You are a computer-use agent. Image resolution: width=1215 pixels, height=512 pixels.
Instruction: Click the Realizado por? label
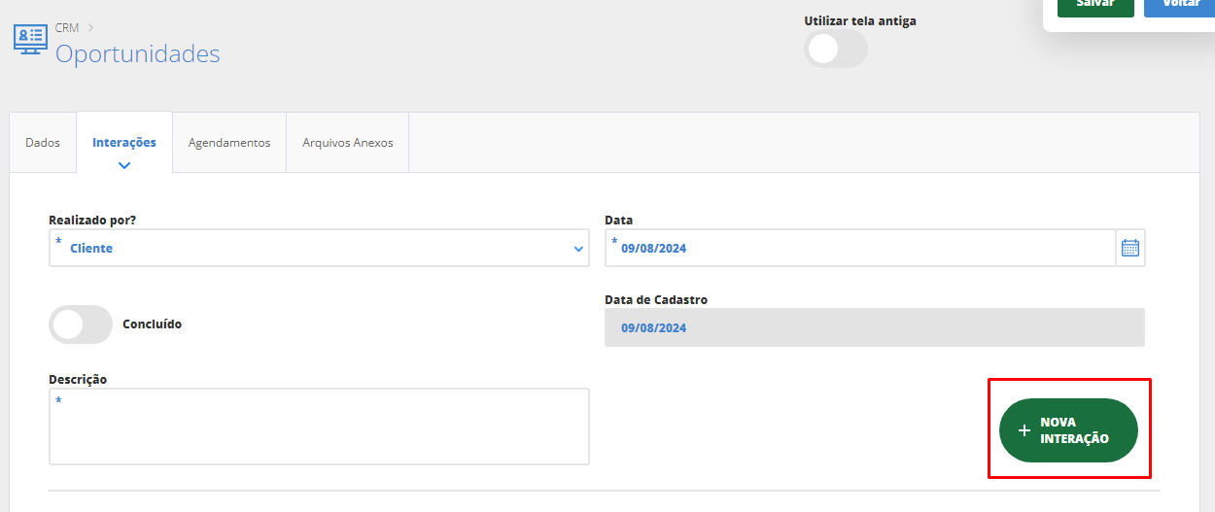(x=92, y=221)
